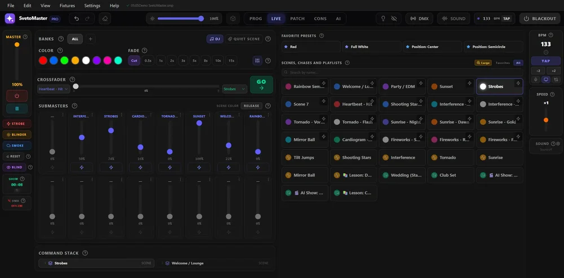Click the undo arrow icon
The height and width of the screenshot is (278, 564).
[77, 19]
